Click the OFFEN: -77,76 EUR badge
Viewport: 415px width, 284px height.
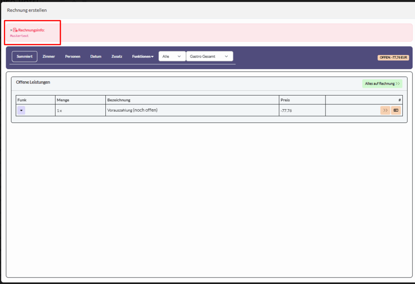click(393, 57)
